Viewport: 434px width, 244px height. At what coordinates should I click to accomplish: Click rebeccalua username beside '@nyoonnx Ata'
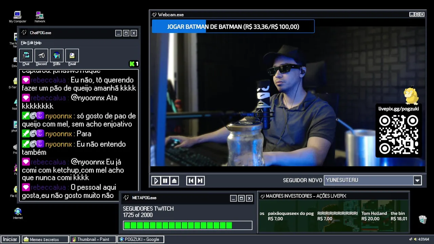tap(48, 98)
